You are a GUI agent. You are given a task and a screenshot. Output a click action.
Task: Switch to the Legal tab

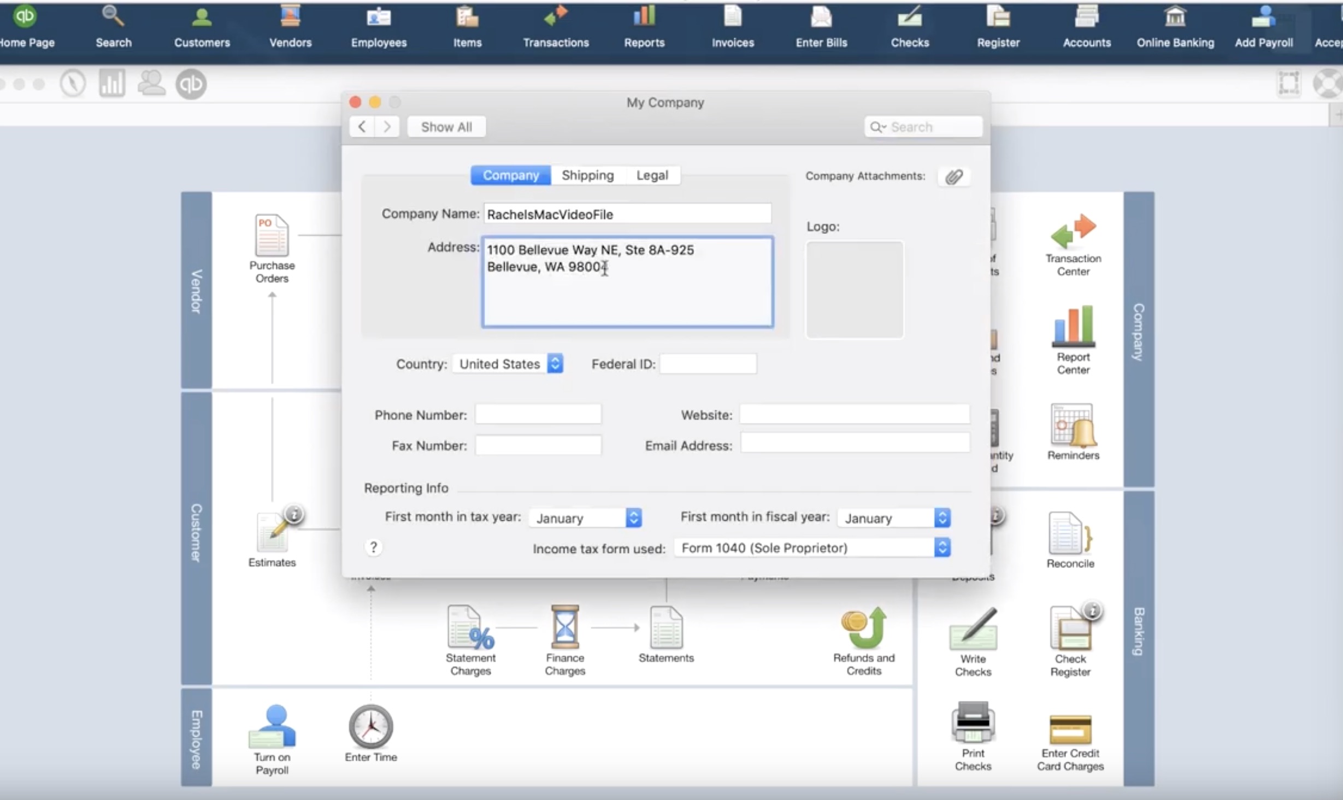click(x=652, y=175)
